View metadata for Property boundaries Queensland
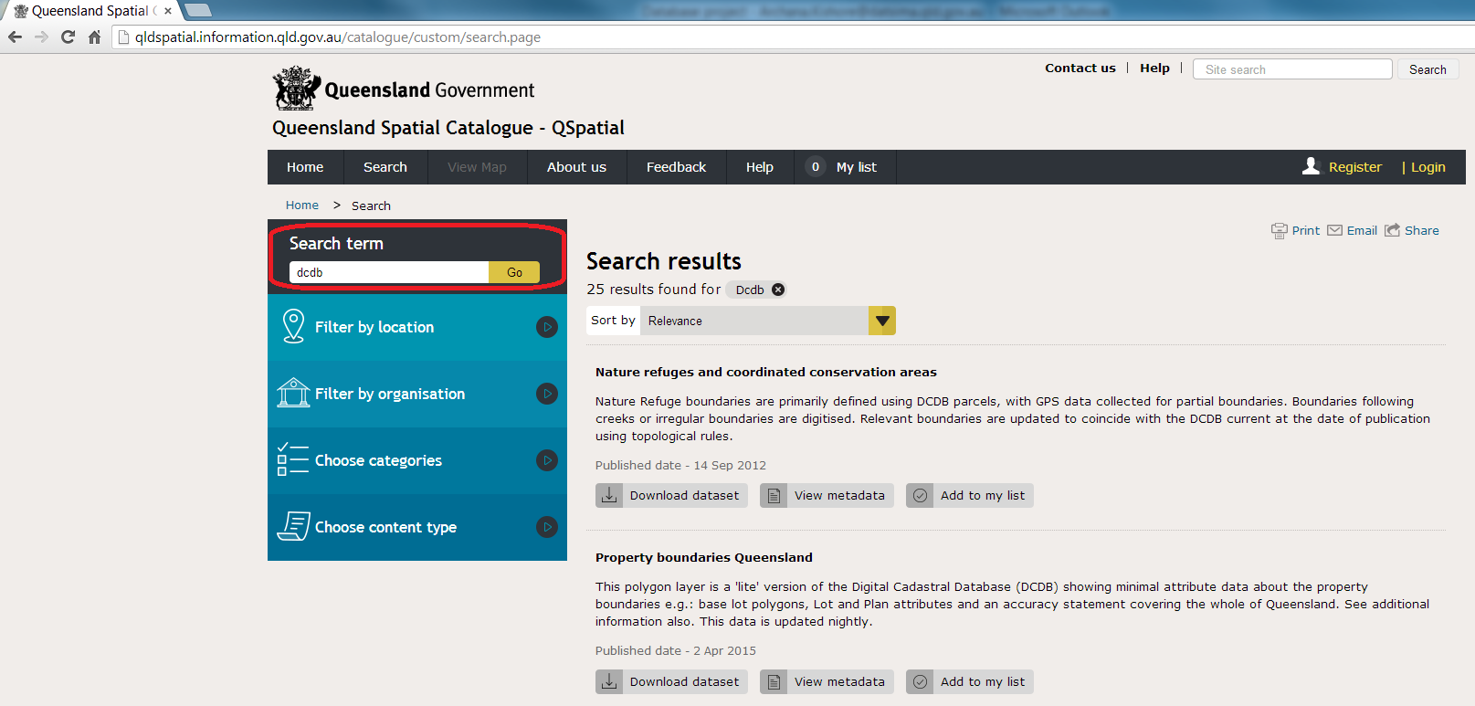Screen dimensions: 1475x706 (827, 681)
